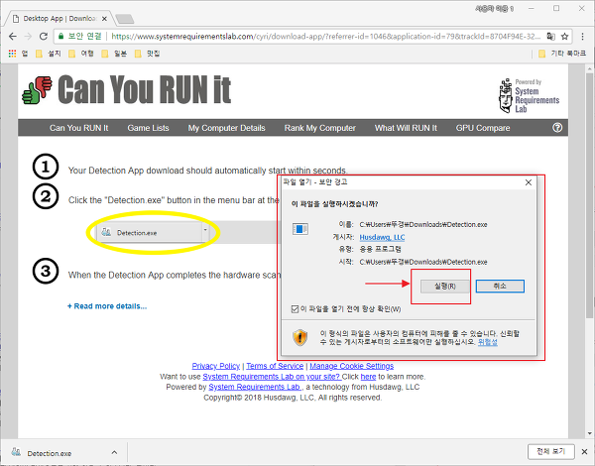Go back using the browser back arrow

click(13, 37)
